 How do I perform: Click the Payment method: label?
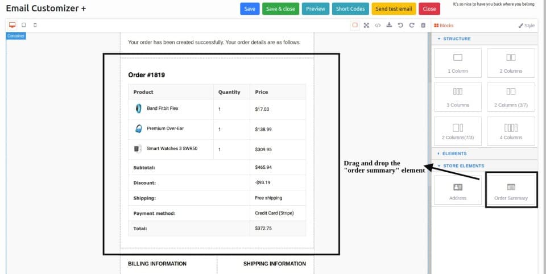click(x=154, y=213)
